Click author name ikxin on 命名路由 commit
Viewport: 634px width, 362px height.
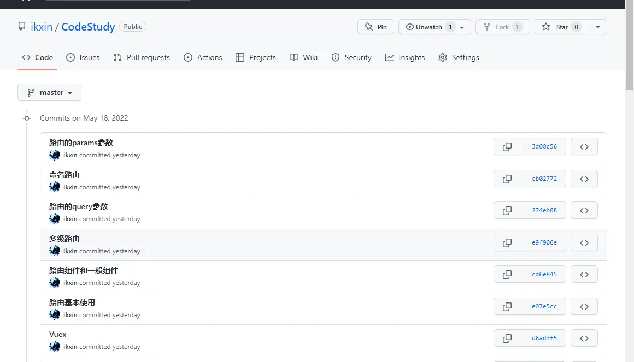[x=71, y=187]
